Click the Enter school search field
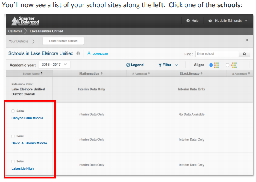The height and width of the screenshot is (182, 256). 217,54
